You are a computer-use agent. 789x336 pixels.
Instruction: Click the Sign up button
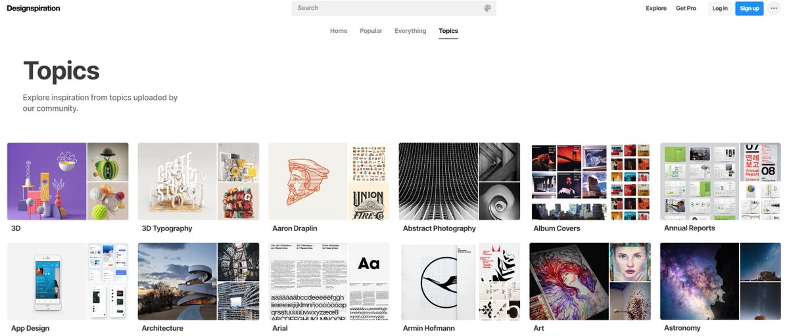click(750, 9)
